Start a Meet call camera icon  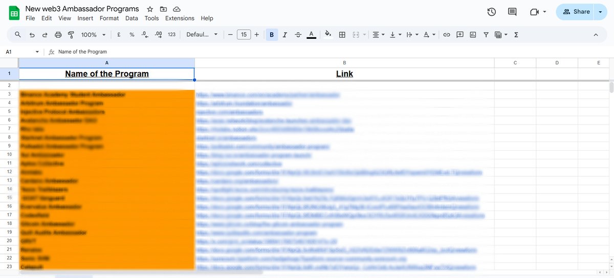[x=535, y=12]
